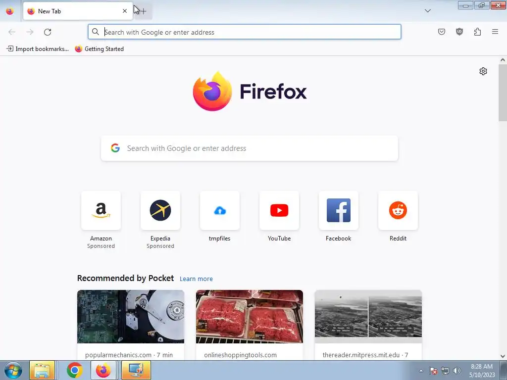Image resolution: width=507 pixels, height=380 pixels.
Task: Open the network tray icon
Action: tap(445, 371)
